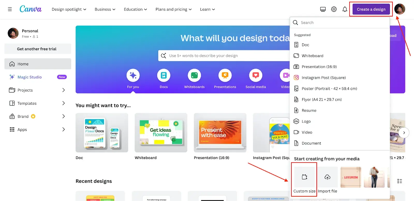Click the Apps grid icon
This screenshot has width=414, height=201.
coord(12,129)
